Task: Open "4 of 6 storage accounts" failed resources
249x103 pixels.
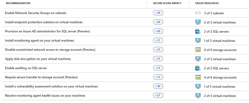Action: coord(220,77)
